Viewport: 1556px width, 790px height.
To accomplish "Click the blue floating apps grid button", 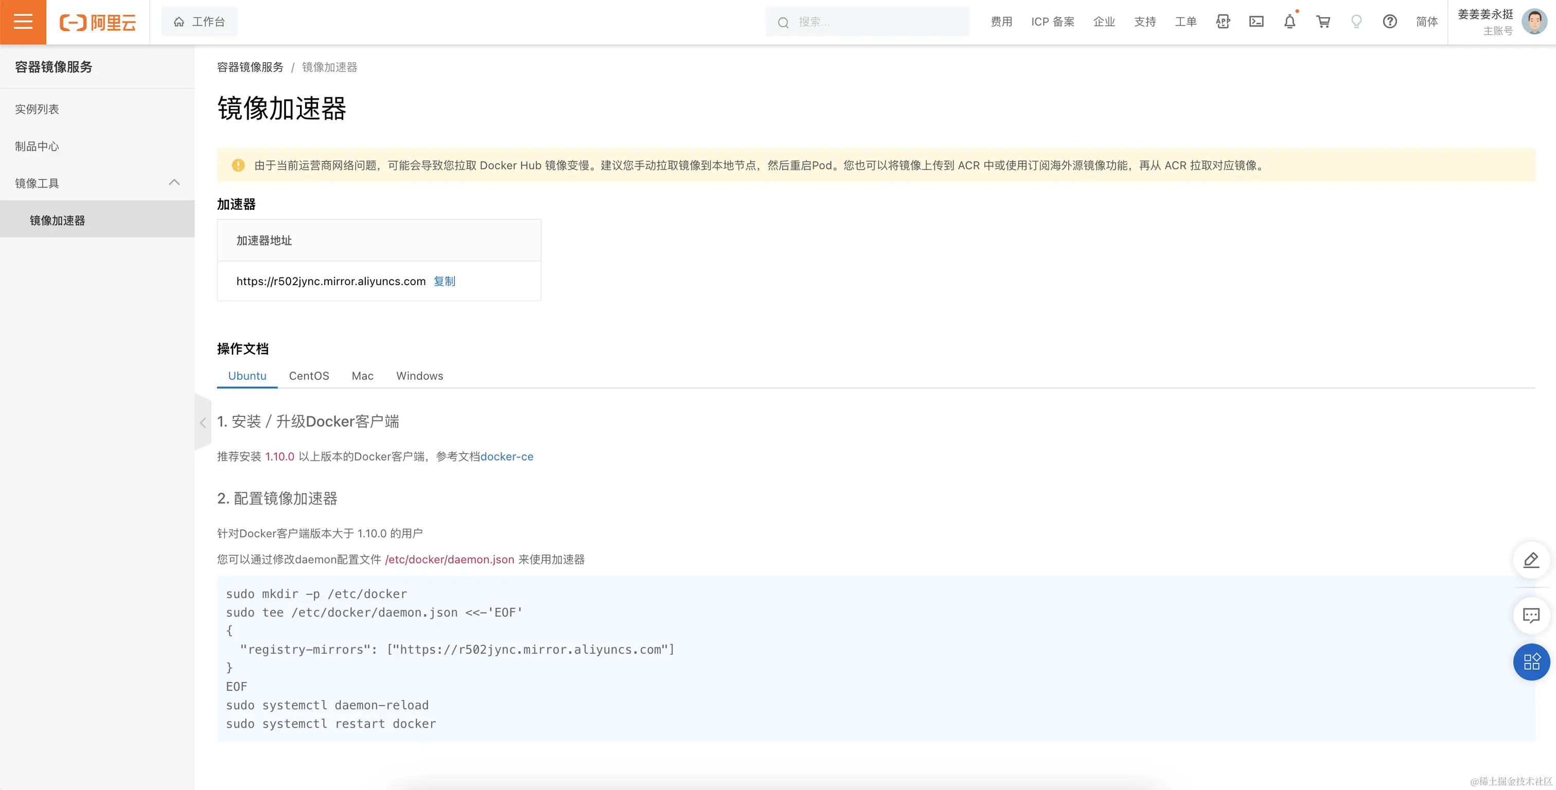I will (x=1531, y=662).
